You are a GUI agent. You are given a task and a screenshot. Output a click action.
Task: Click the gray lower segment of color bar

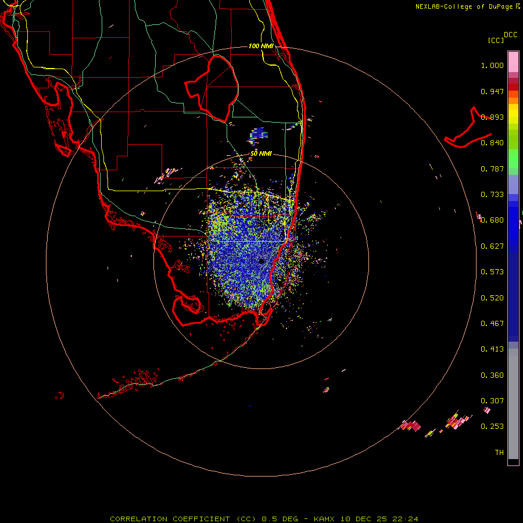513,404
